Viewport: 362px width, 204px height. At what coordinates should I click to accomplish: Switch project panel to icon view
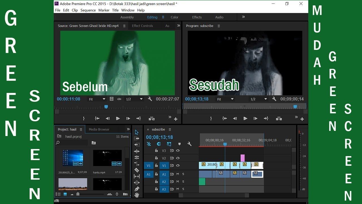65,194
